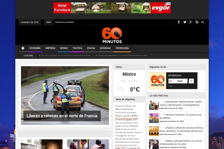Click thumbnail beside Golpea salvajemente most-viewed story
This screenshot has height=149, width=224.
click(x=154, y=144)
